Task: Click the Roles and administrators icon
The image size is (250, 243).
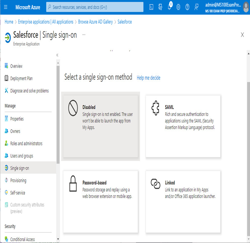Action: click(6, 143)
